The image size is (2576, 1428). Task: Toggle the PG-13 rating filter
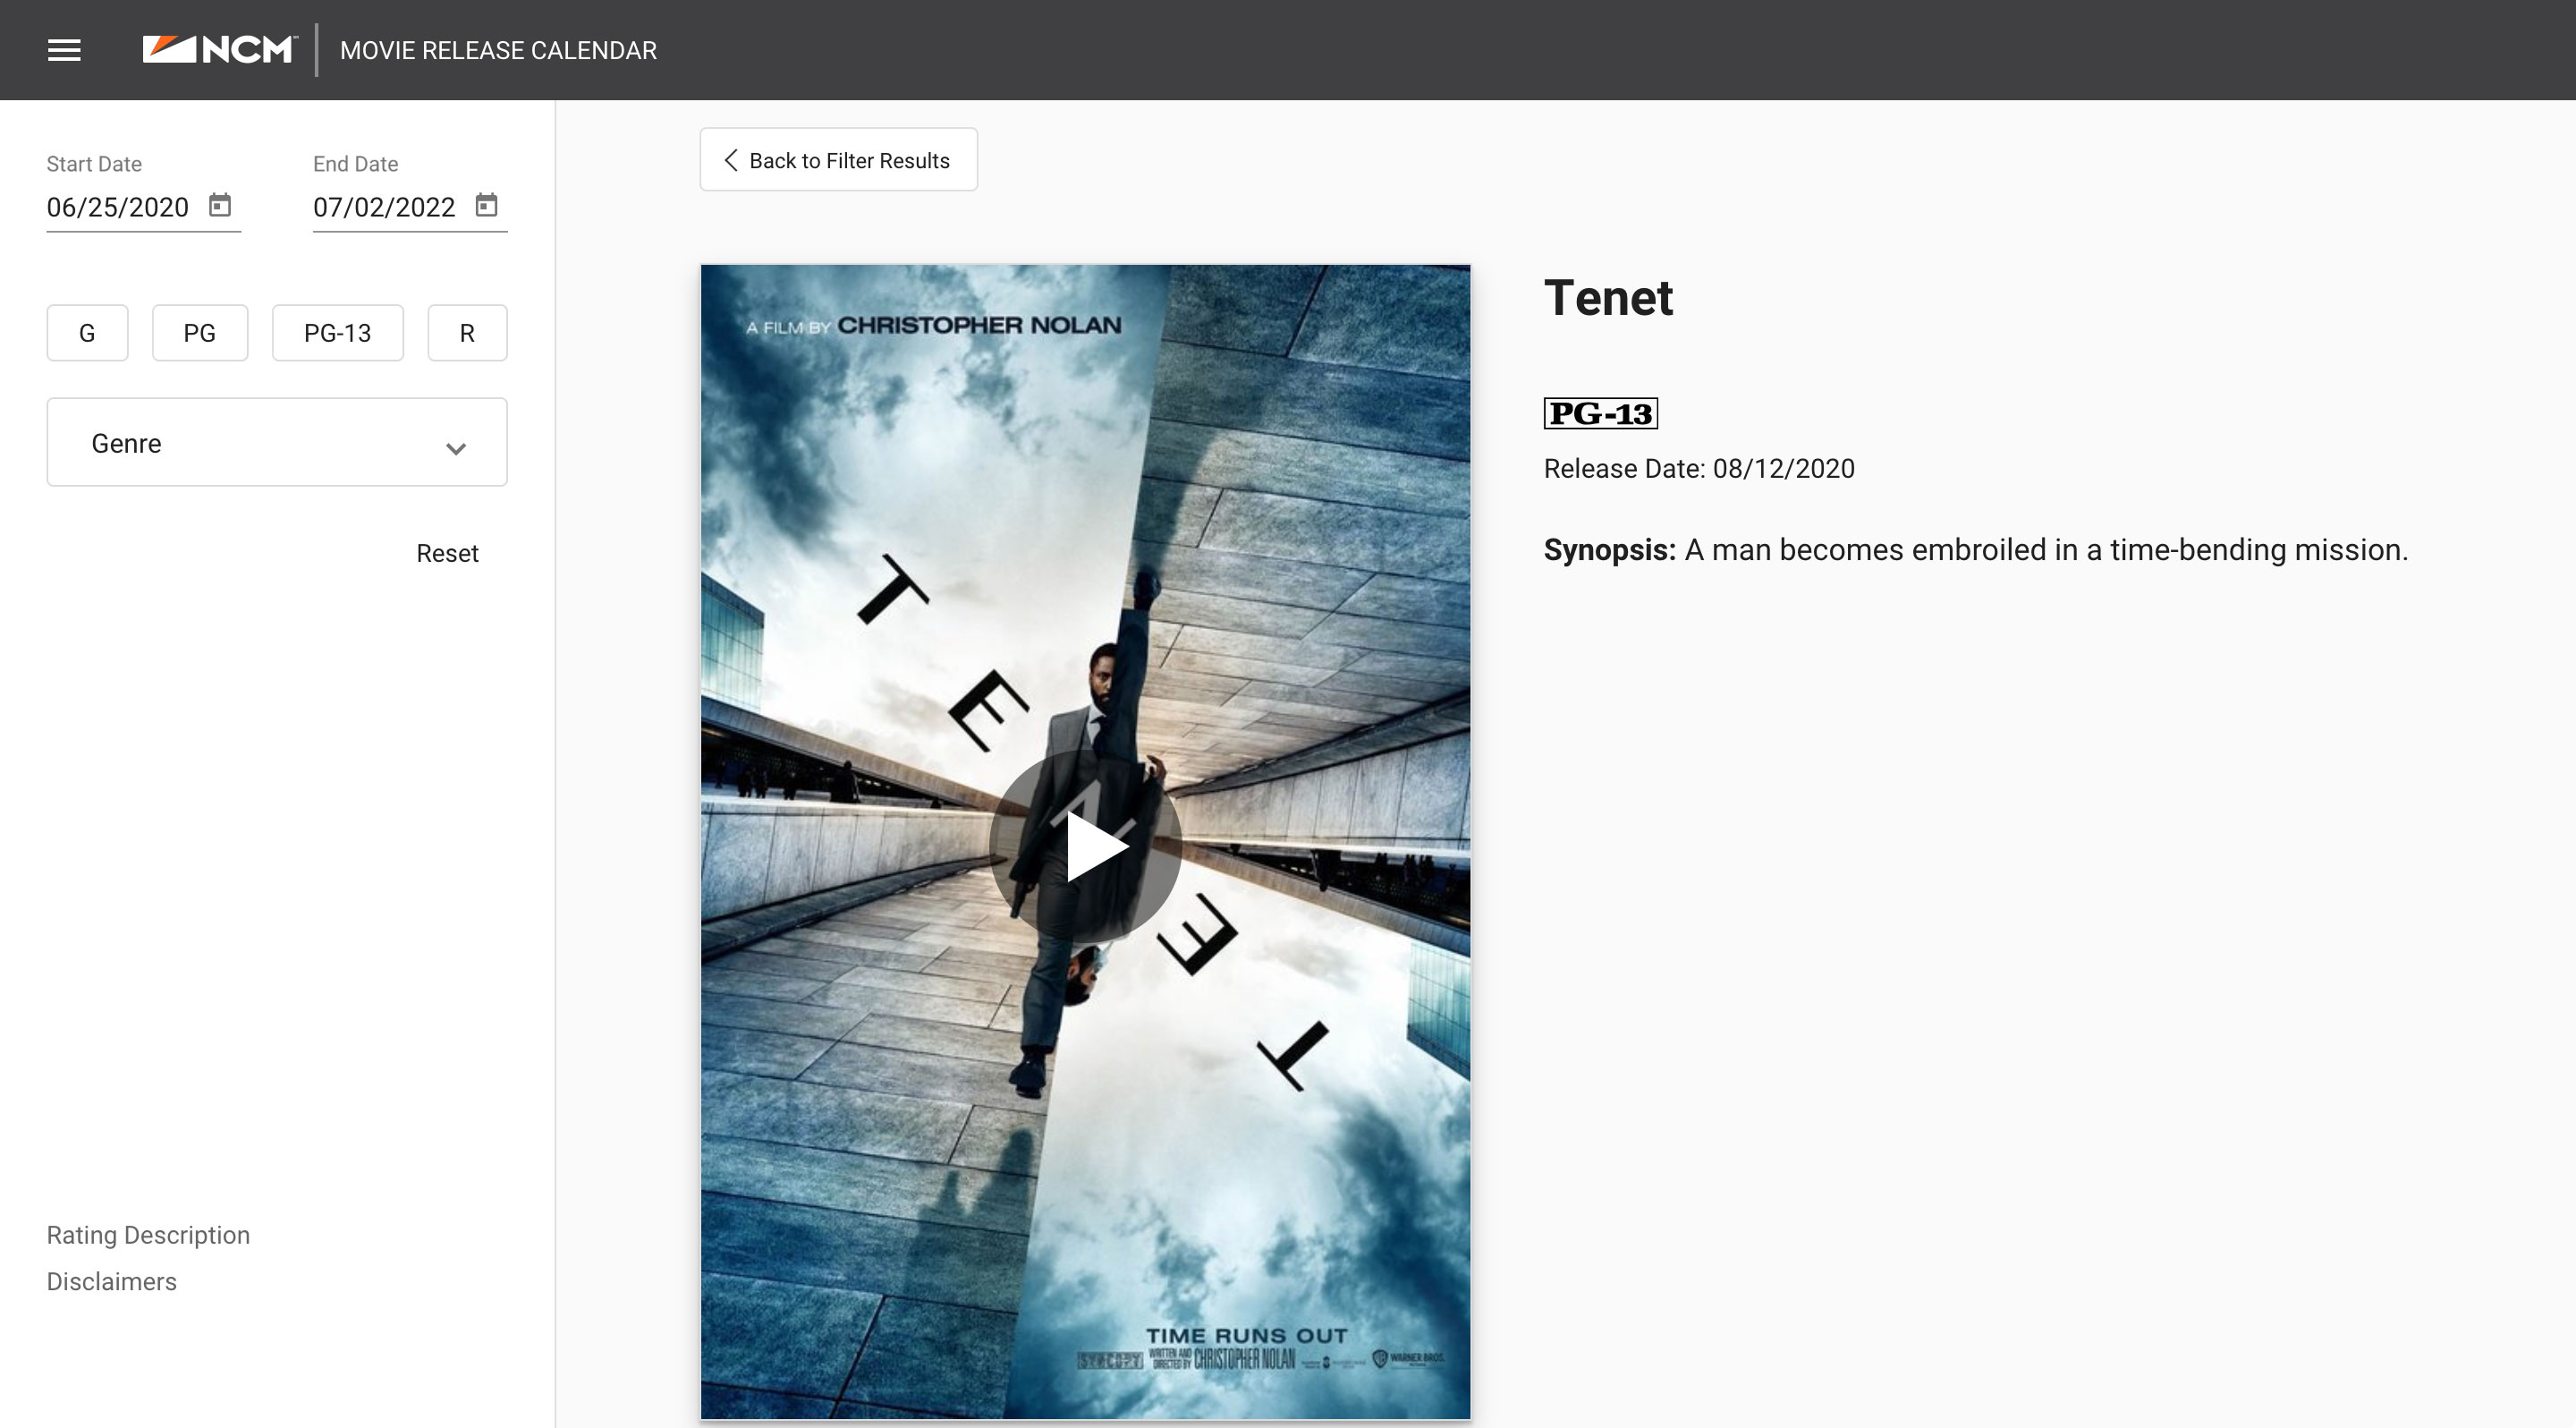(x=338, y=333)
